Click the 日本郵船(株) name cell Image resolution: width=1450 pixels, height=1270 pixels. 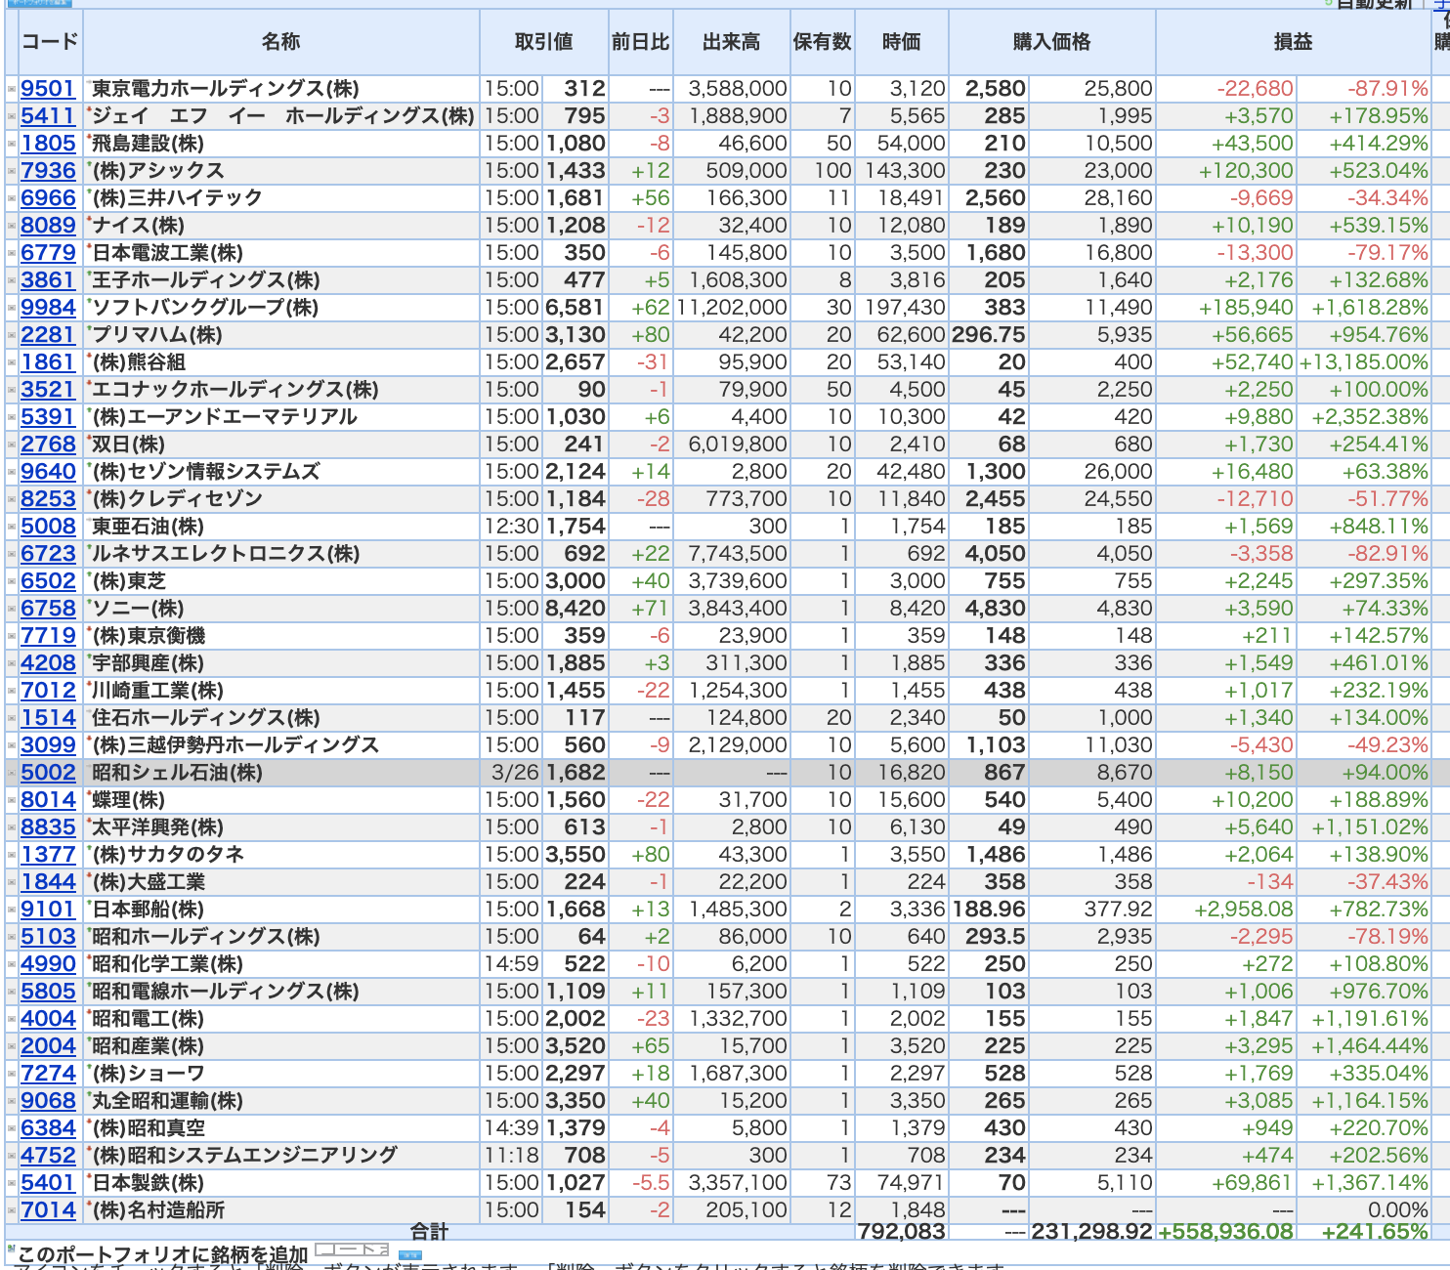281,910
